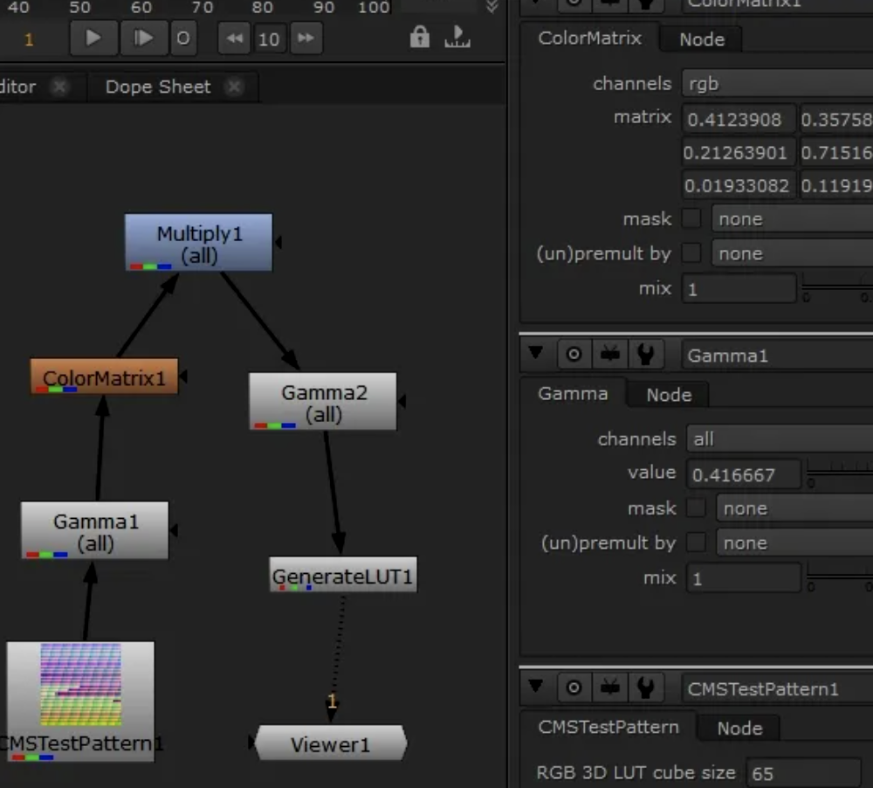The image size is (873, 788).
Task: Center Gamma1 node in node graph
Action: tap(574, 354)
